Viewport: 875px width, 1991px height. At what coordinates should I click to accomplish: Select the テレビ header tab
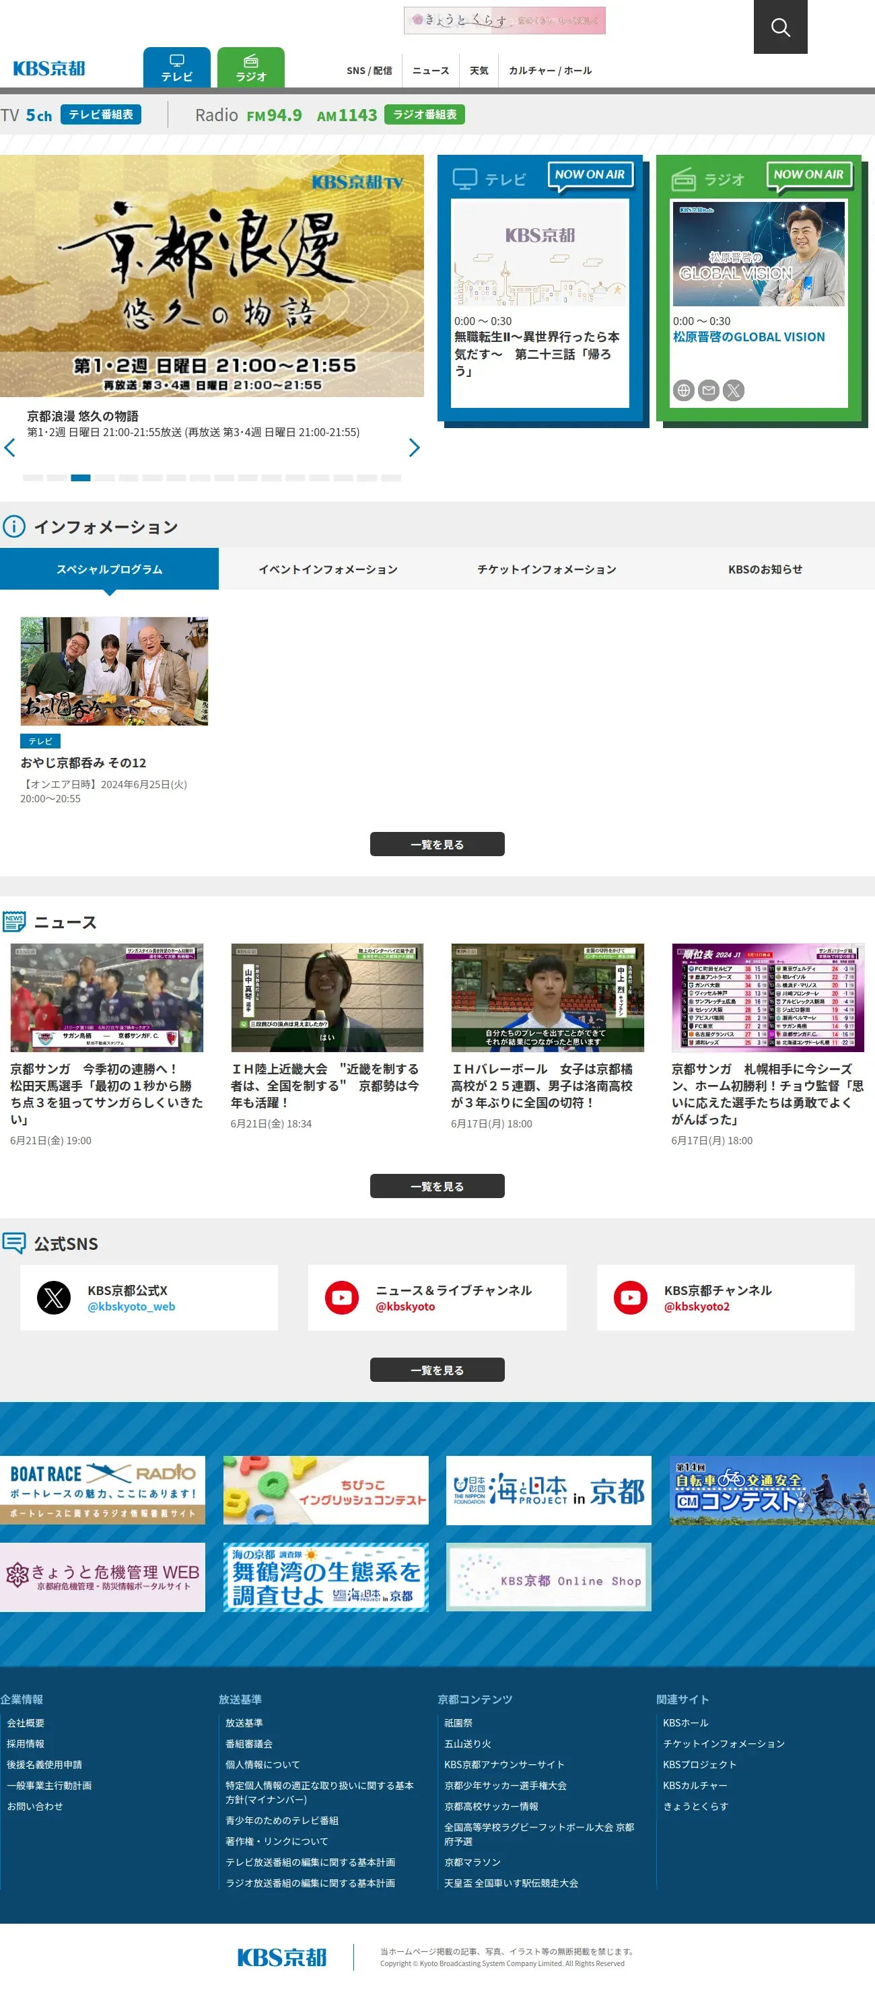click(x=177, y=68)
